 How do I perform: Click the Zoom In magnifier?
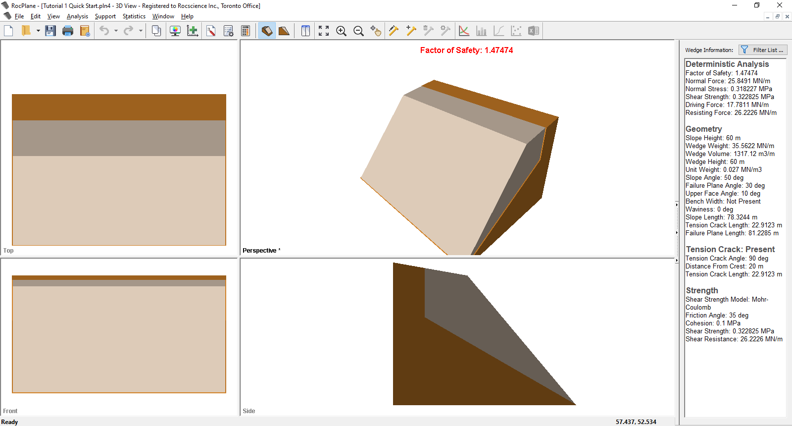(341, 31)
